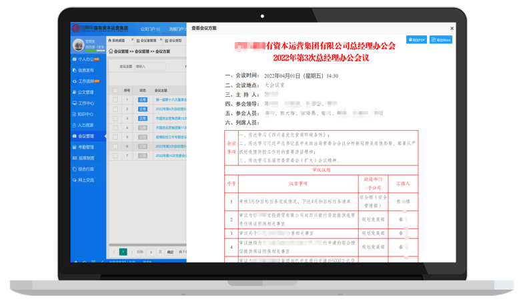Check the checkbox for row 3

115,119
